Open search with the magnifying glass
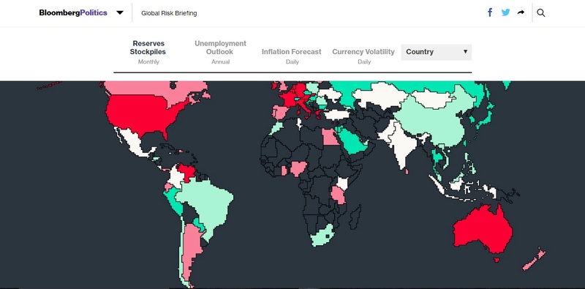The image size is (585, 289). (x=541, y=12)
